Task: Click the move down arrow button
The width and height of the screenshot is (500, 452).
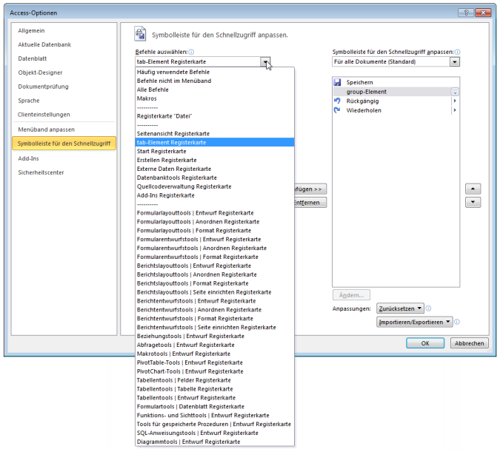Action: [x=473, y=202]
